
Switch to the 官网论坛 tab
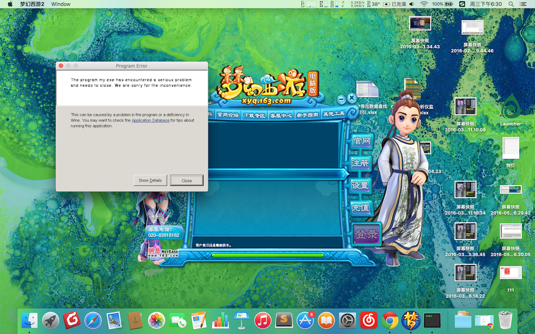228,115
